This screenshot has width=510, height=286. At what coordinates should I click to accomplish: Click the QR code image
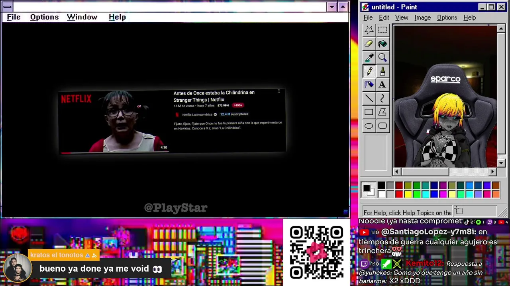click(x=316, y=252)
